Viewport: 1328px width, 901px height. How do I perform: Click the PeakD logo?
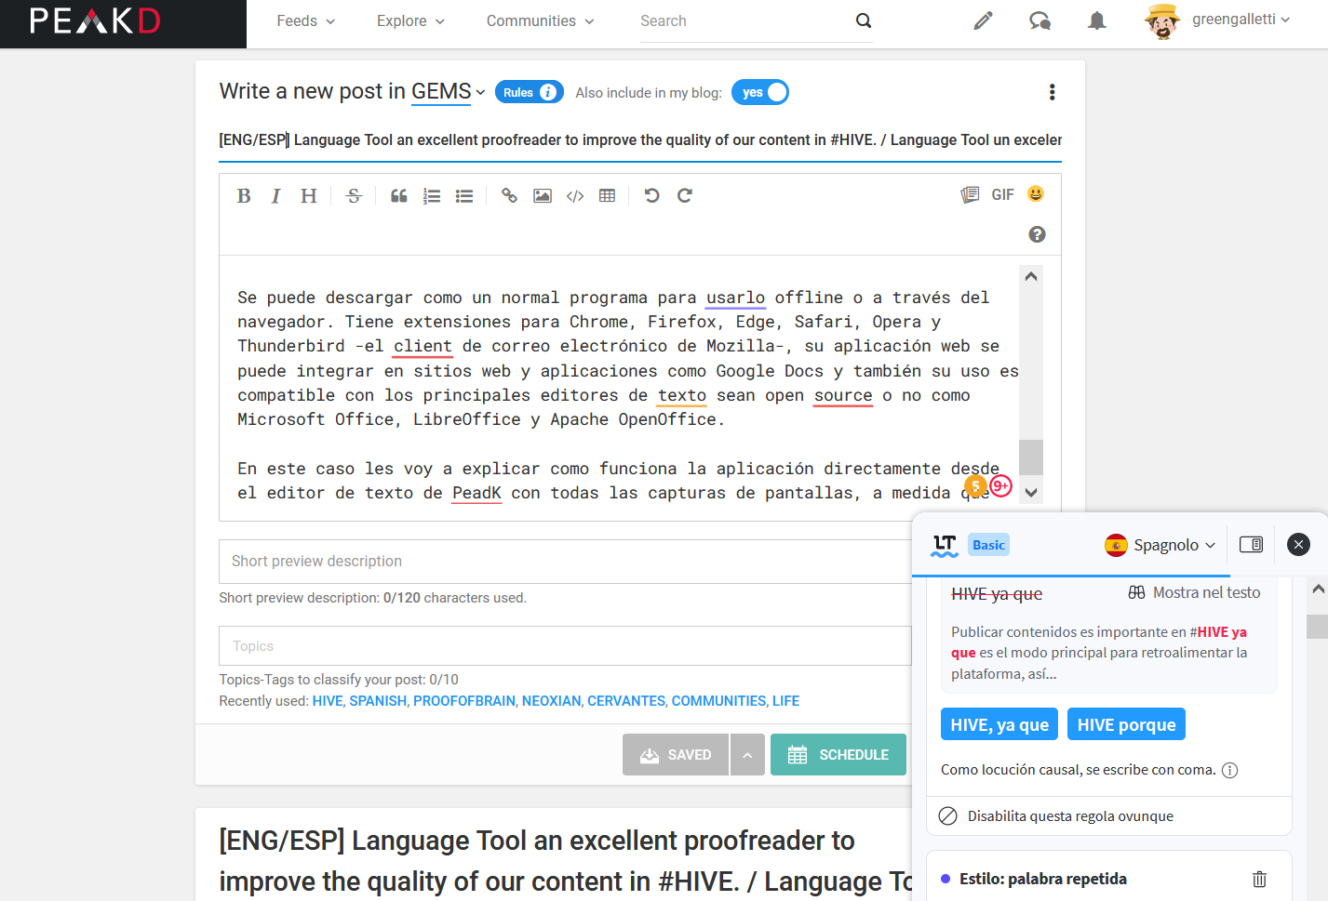95,20
